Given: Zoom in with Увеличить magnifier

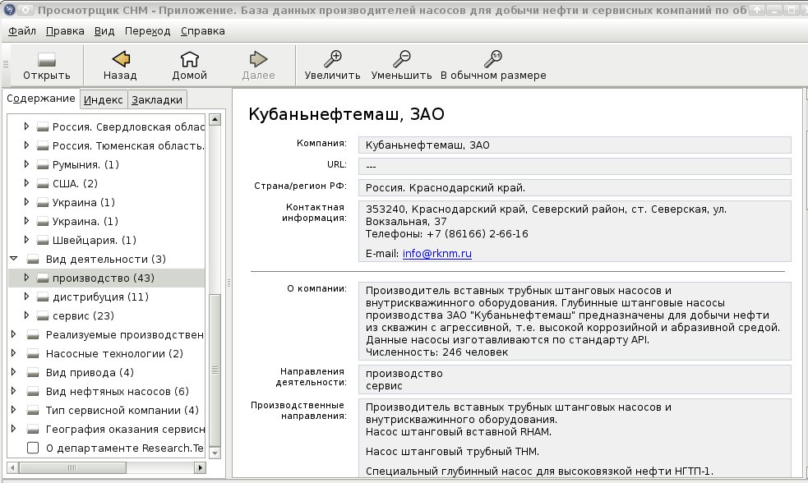Looking at the screenshot, I should [x=332, y=66].
